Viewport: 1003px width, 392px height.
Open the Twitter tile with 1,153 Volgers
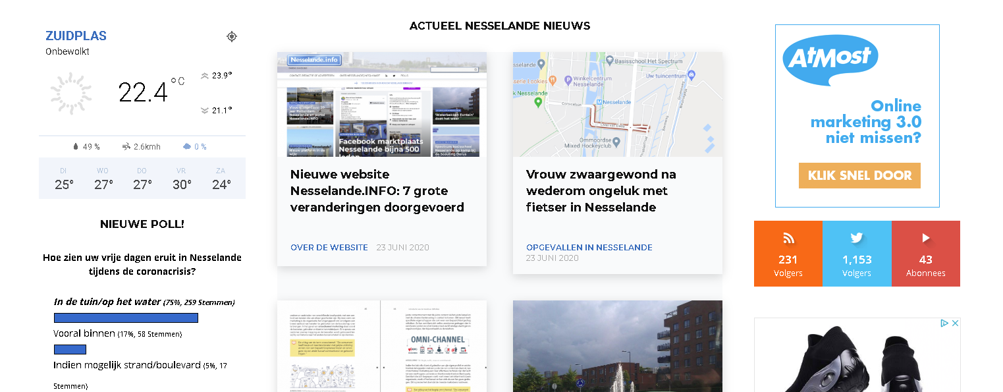(857, 254)
